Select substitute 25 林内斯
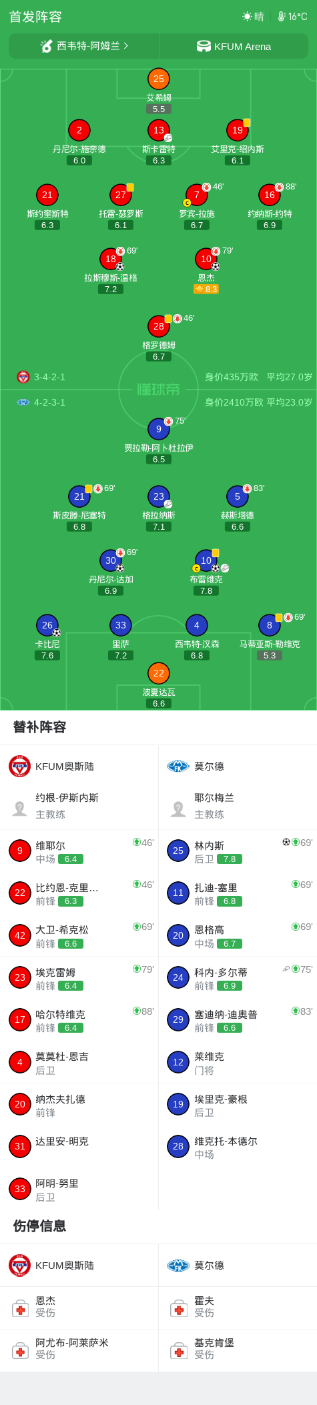Image resolution: width=317 pixels, height=1405 pixels. pyautogui.click(x=238, y=851)
